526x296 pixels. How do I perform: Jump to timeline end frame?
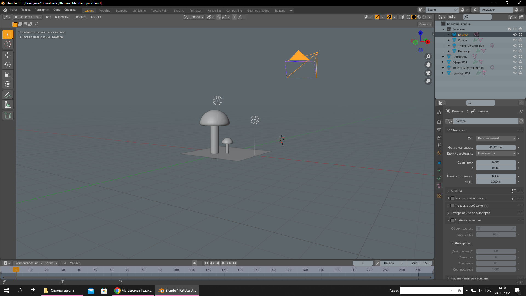point(234,263)
